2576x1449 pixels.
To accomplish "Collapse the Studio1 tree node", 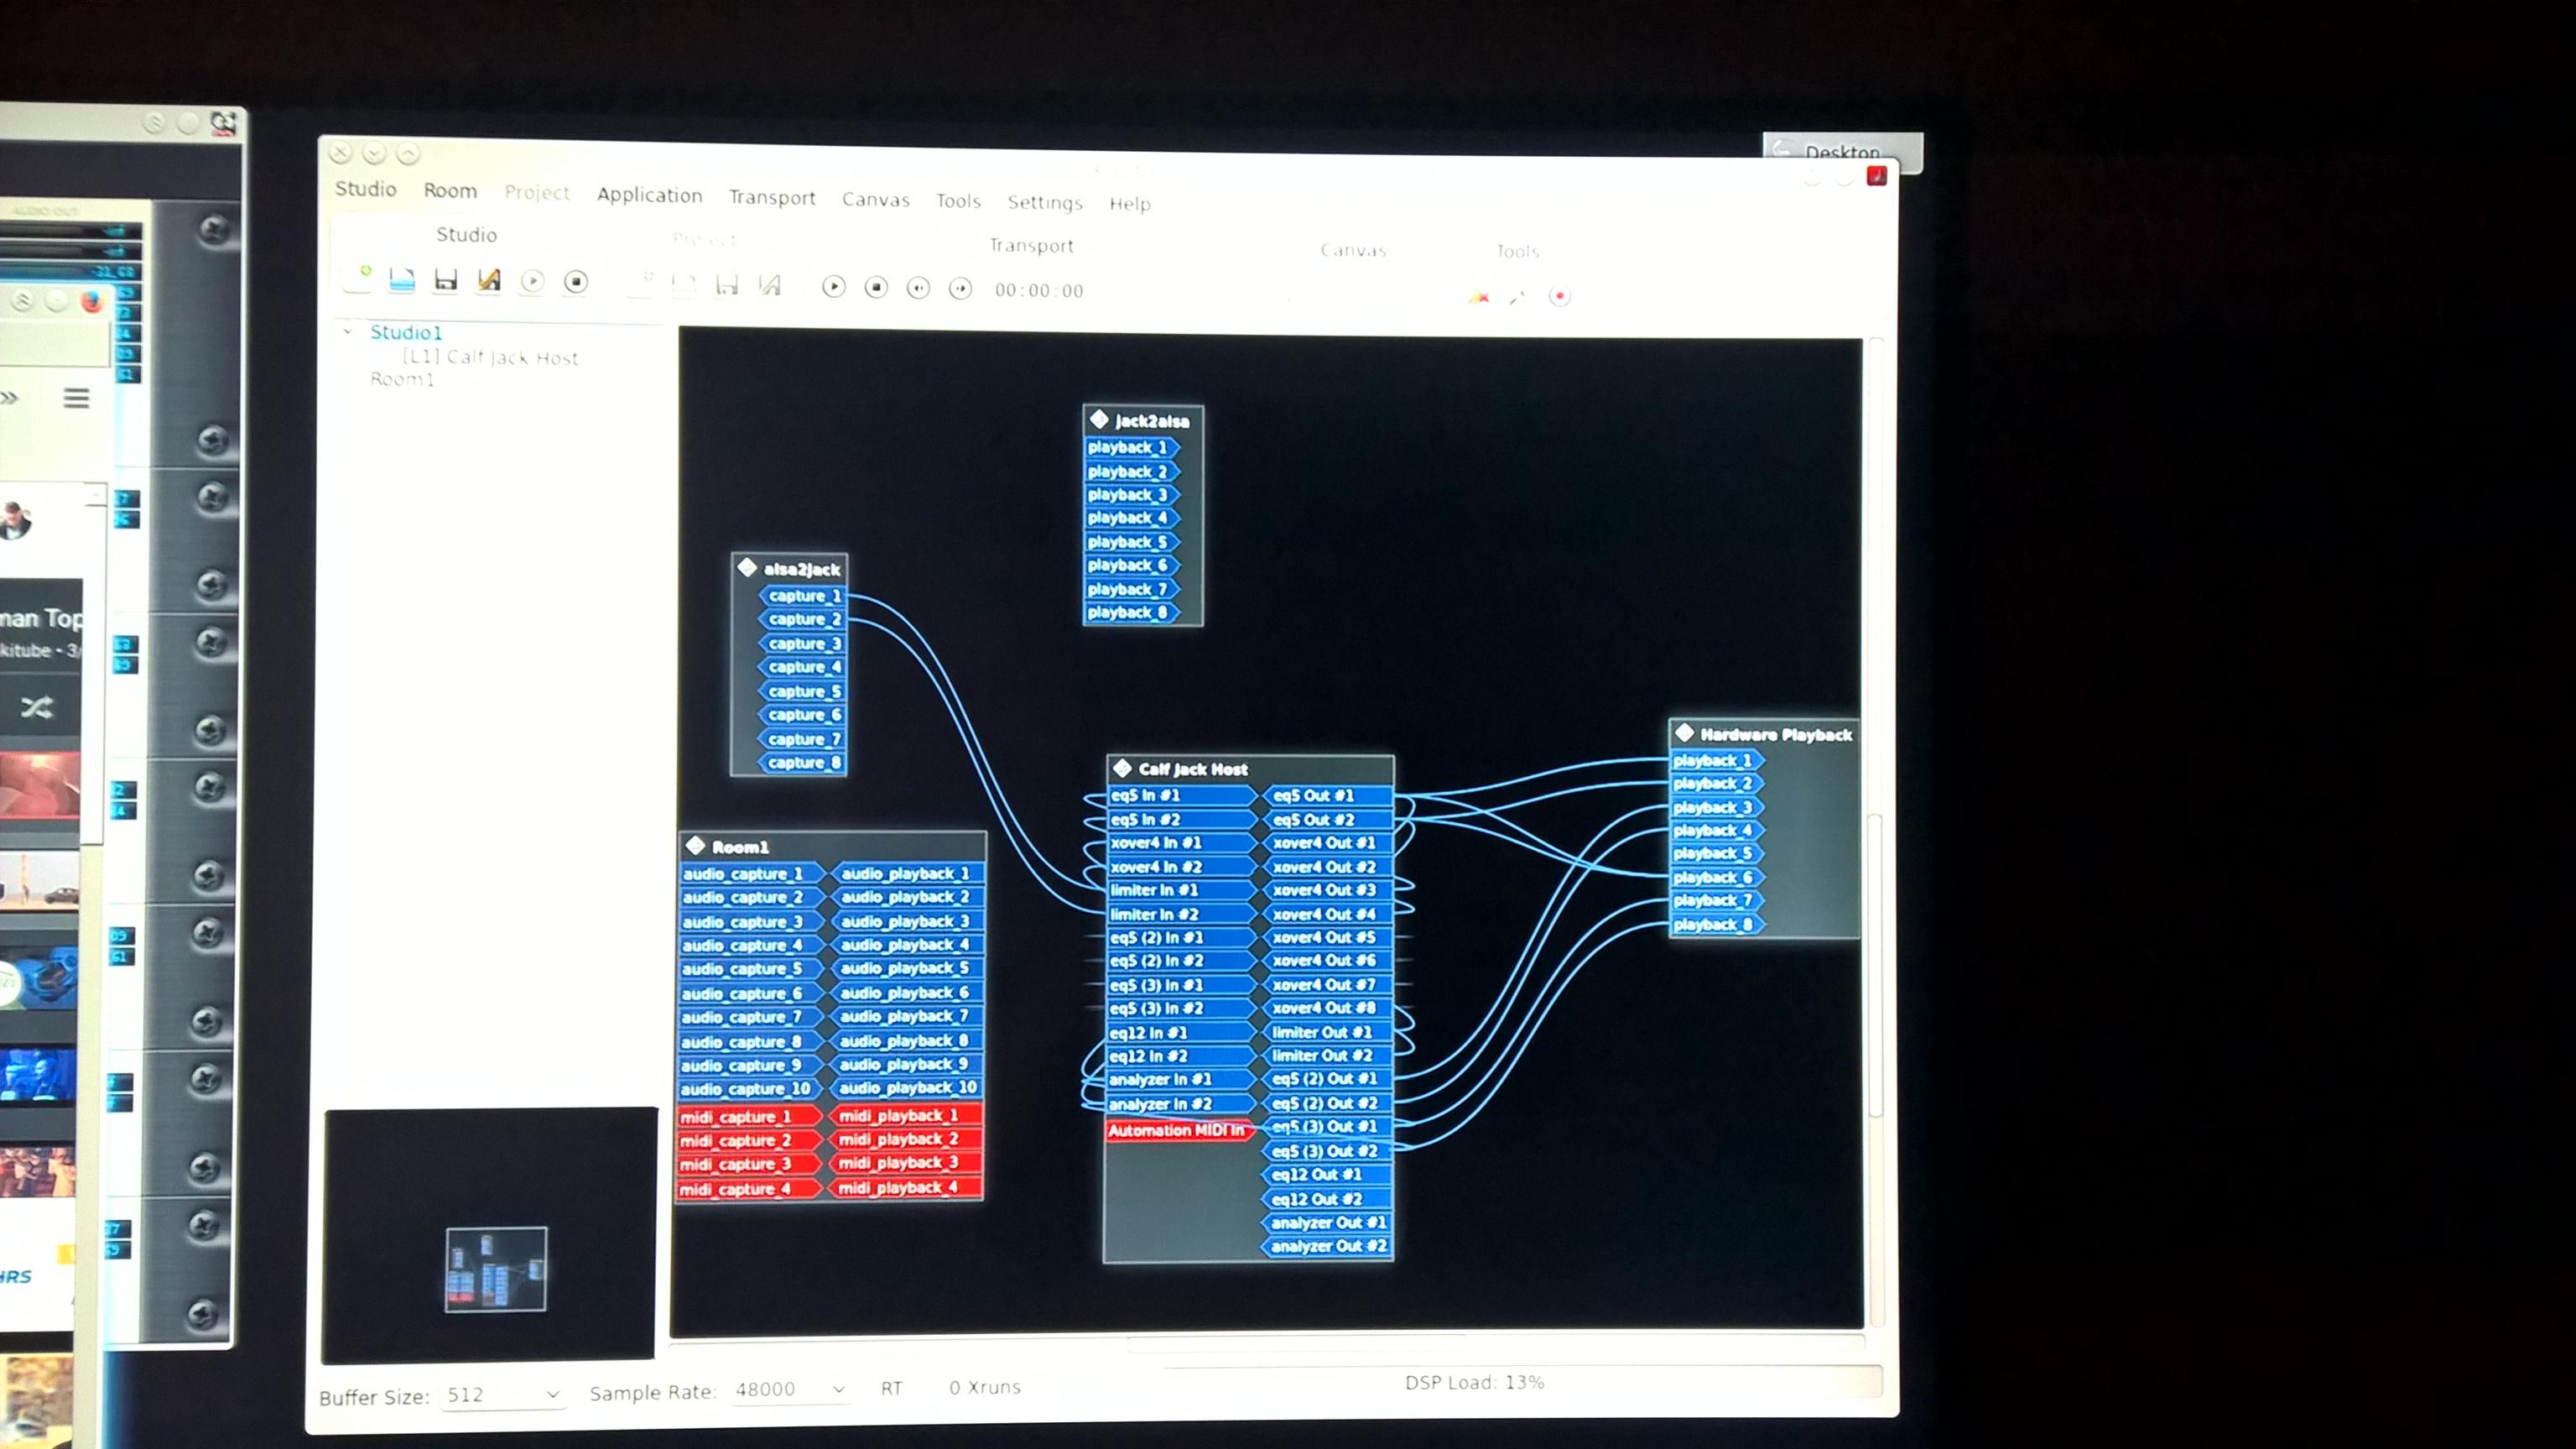I will [x=347, y=330].
